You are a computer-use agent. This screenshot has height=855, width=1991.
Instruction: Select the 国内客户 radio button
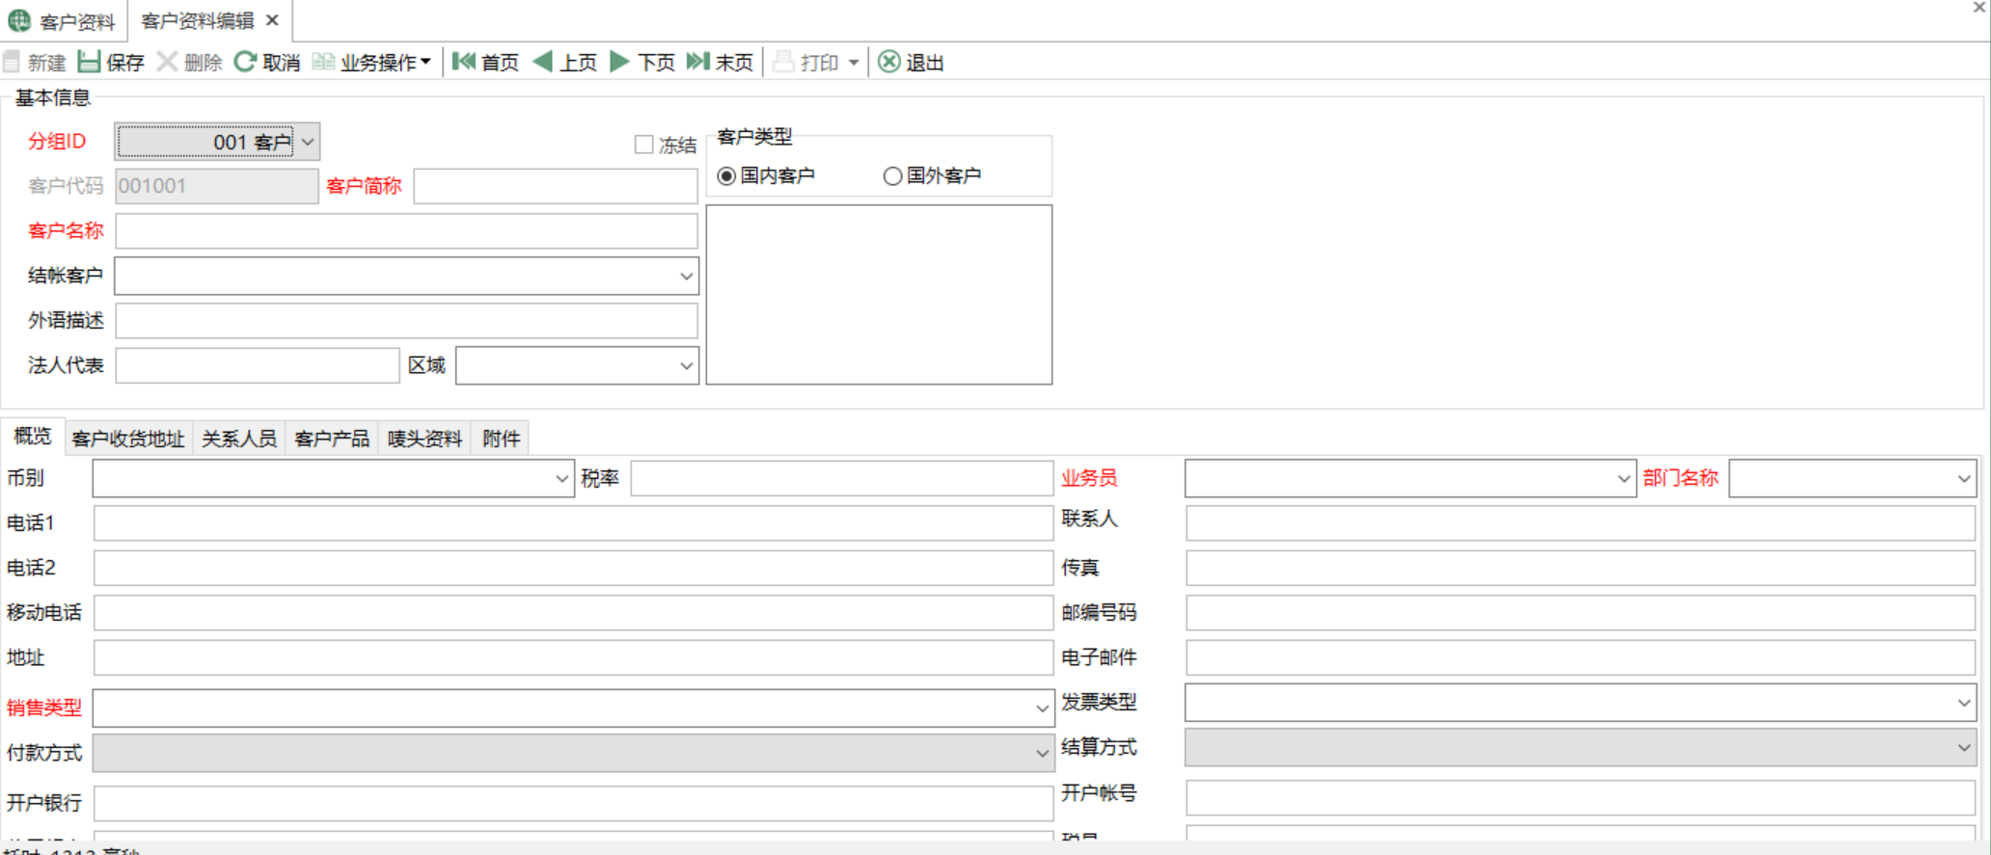(x=726, y=176)
